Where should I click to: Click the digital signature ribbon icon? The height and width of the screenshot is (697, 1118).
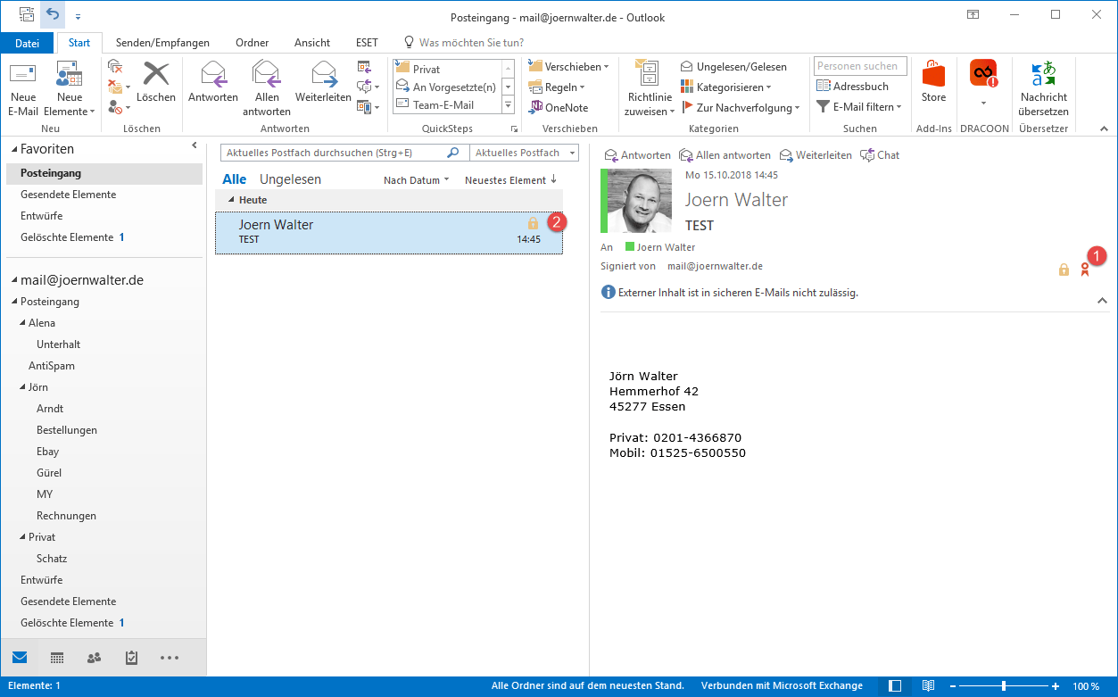pos(1085,270)
